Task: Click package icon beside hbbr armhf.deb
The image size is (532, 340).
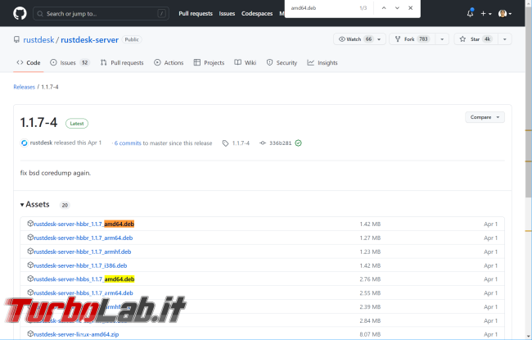Action: (30, 252)
